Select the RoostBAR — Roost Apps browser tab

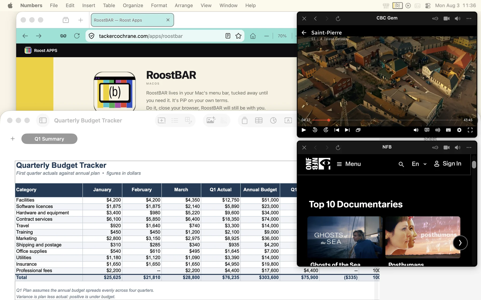[x=132, y=20]
